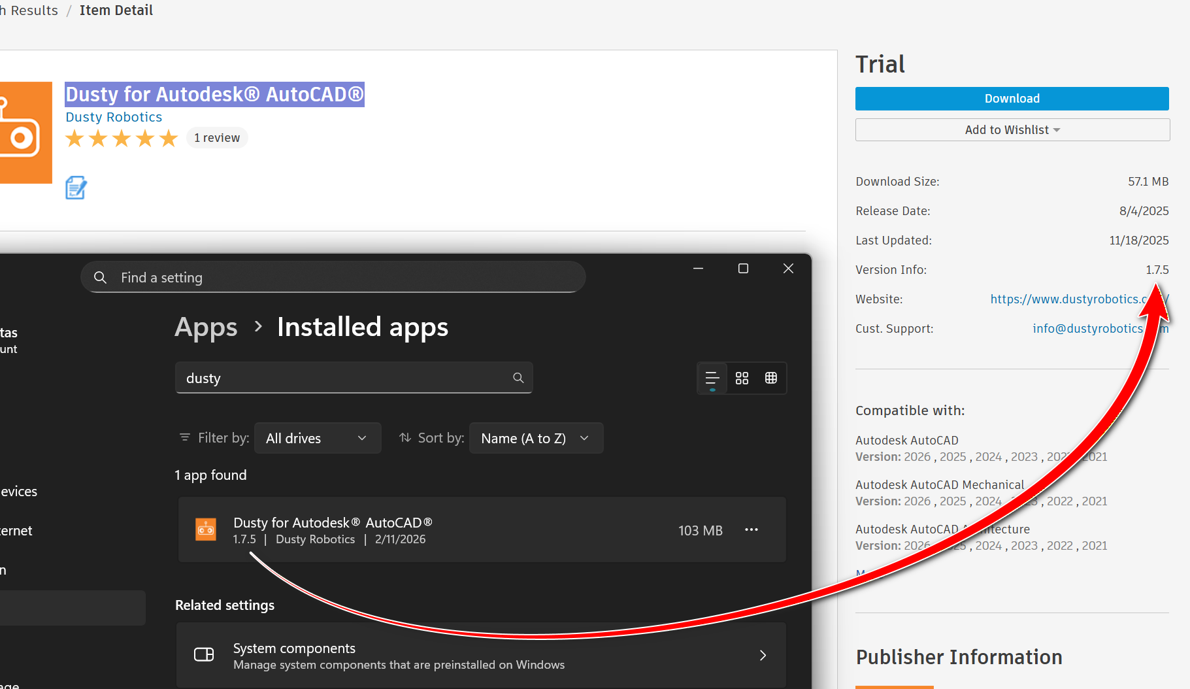Image resolution: width=1190 pixels, height=689 pixels.
Task: Open the dustyrobotics website link
Action: point(1079,299)
